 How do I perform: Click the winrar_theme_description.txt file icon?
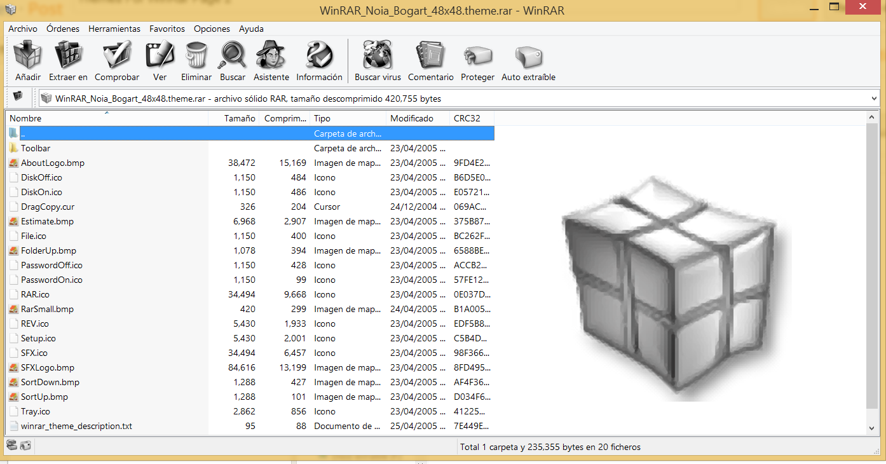[14, 426]
